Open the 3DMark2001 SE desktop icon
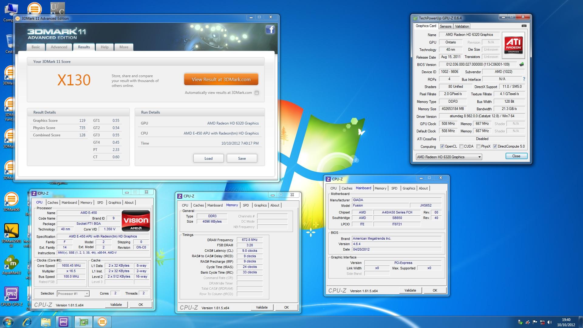Viewport: 583px width, 328px height. click(x=11, y=236)
